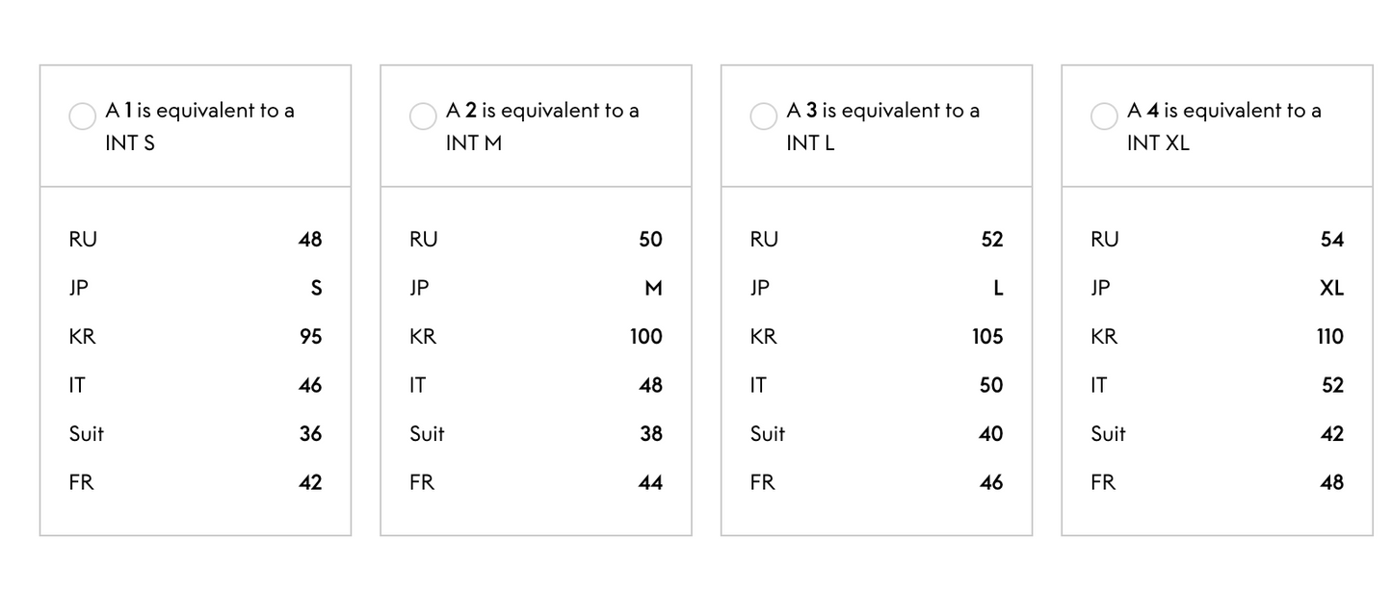
Task: Click the RU 54 size value
Action: coord(1331,240)
